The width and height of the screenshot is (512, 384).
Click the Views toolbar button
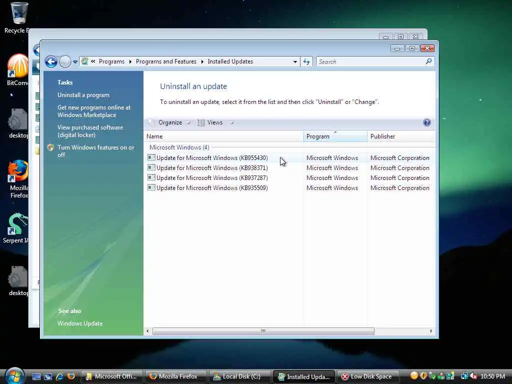tap(210, 122)
